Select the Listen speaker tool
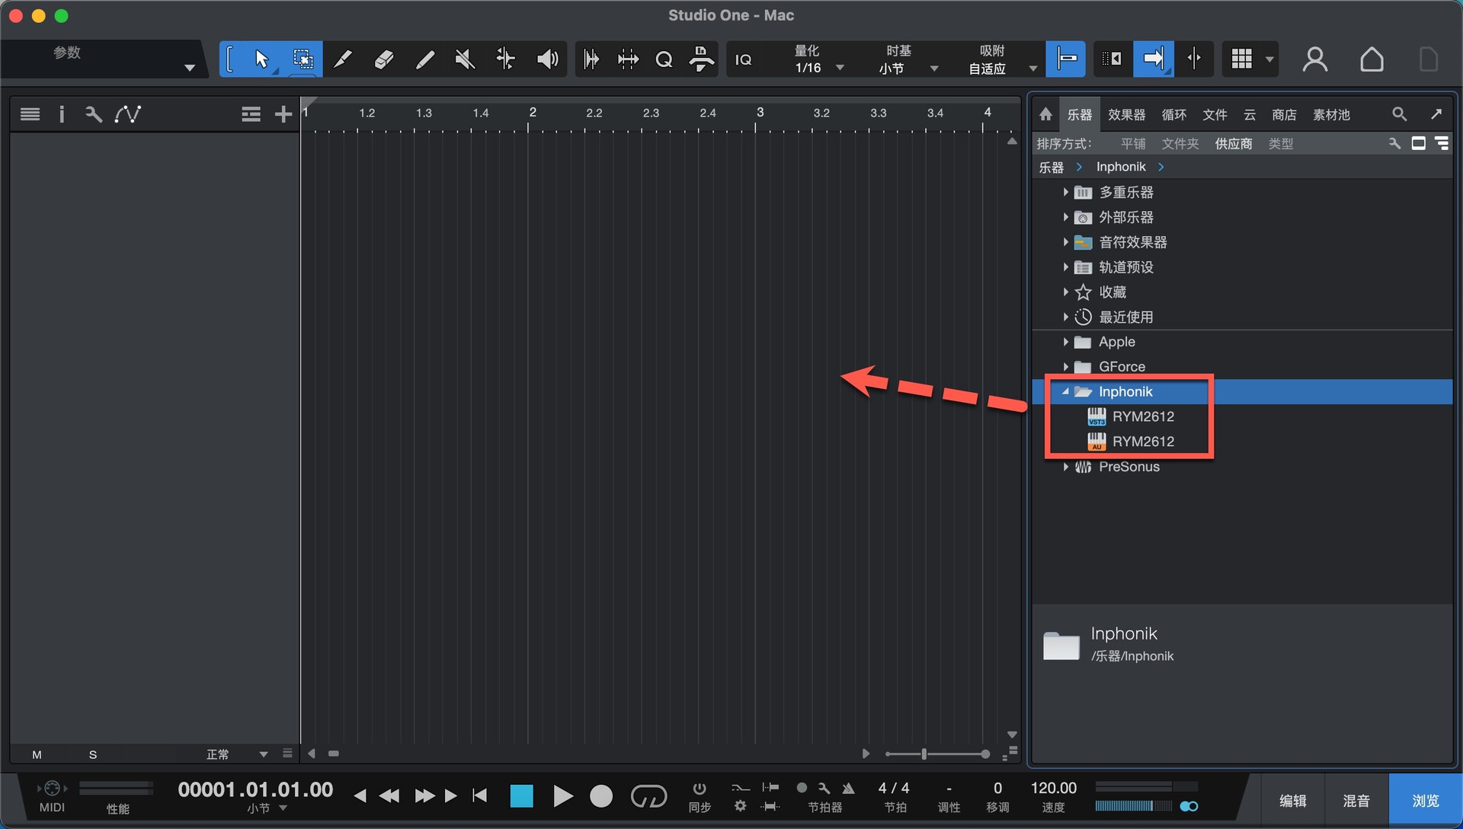 tap(547, 59)
